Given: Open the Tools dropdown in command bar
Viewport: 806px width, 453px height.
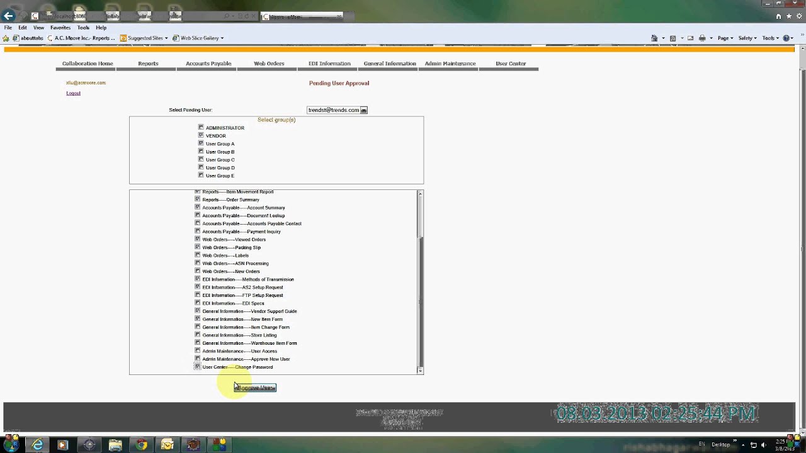Looking at the screenshot, I should pos(771,38).
